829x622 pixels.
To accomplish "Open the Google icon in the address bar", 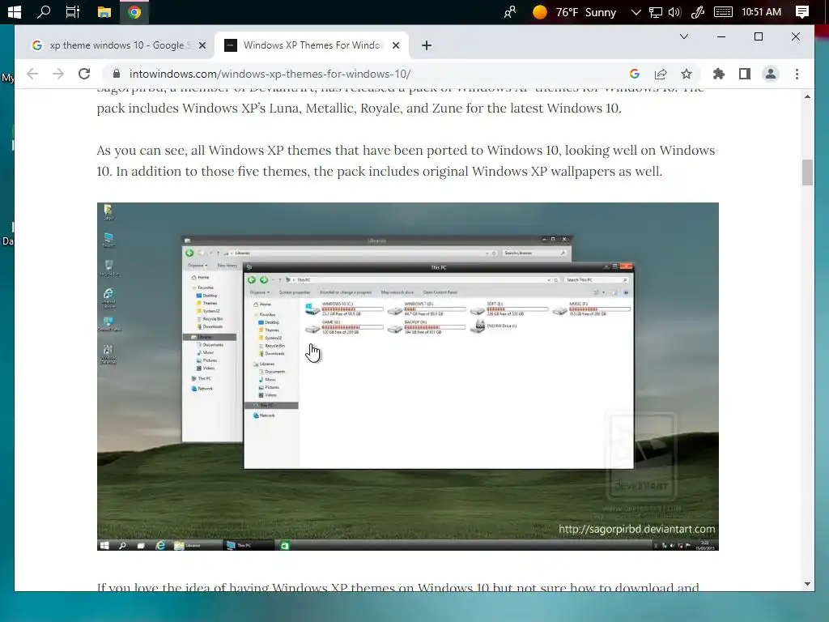I will tap(635, 74).
